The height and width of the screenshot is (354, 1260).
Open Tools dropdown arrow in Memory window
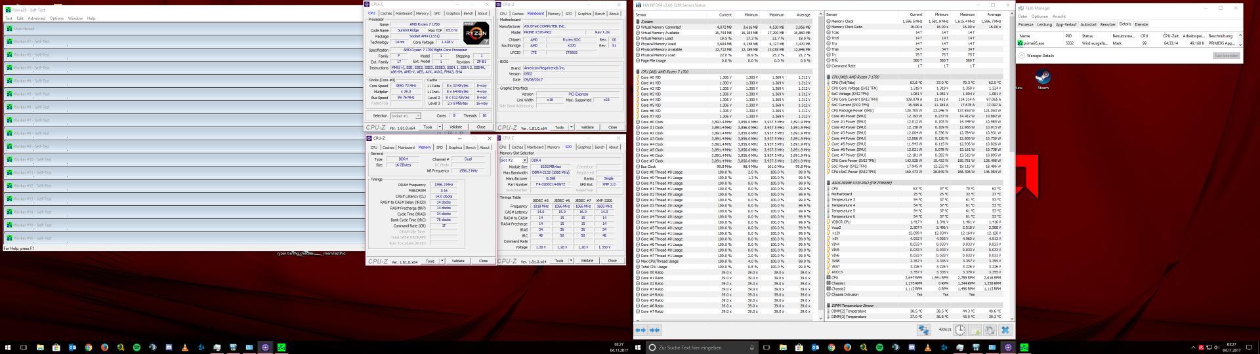(442, 261)
